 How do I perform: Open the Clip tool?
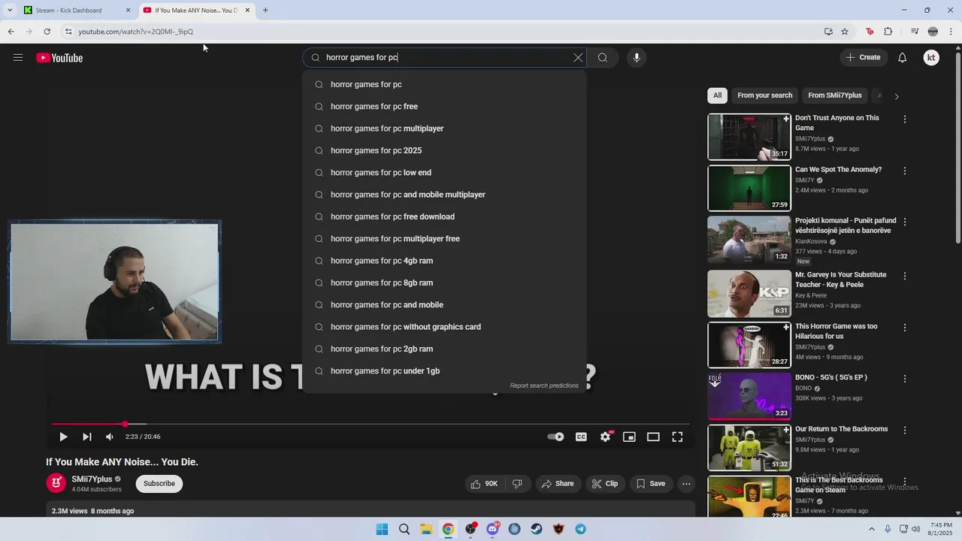pyautogui.click(x=605, y=484)
